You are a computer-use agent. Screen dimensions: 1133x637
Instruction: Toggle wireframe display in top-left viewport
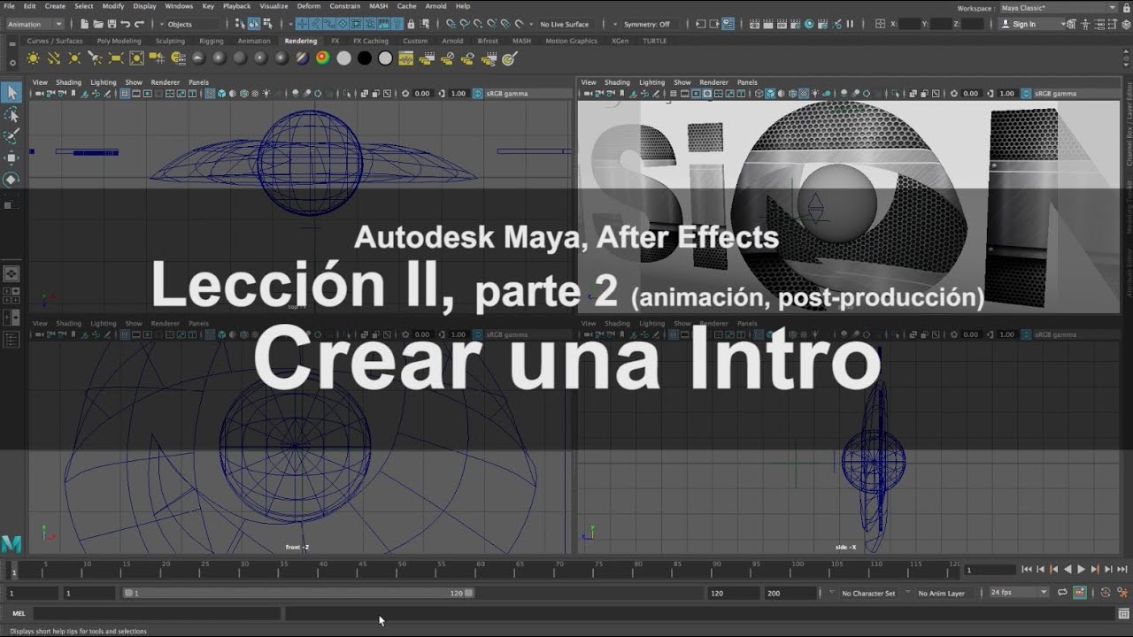pyautogui.click(x=208, y=93)
